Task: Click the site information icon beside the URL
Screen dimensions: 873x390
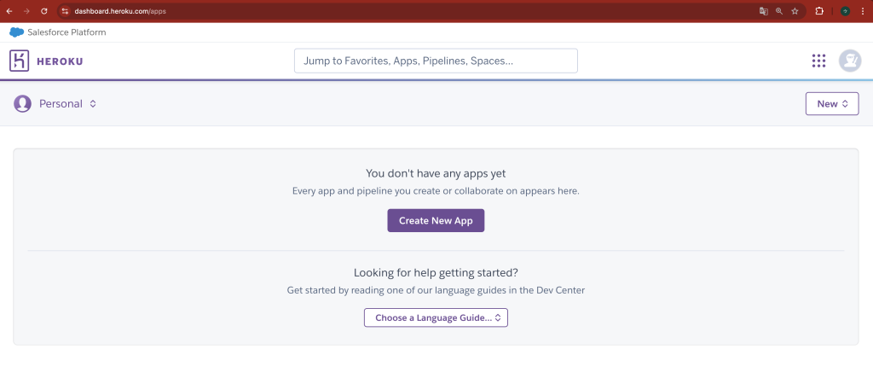Action: [65, 11]
